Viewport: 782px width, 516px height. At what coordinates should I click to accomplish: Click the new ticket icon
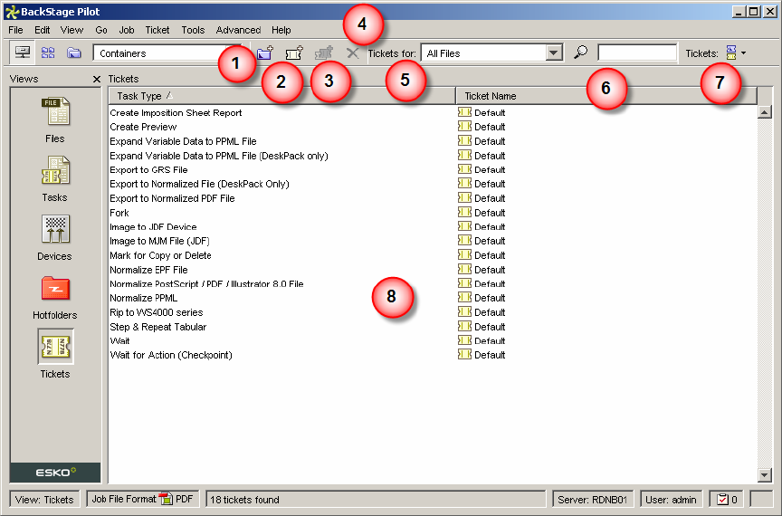coord(294,53)
